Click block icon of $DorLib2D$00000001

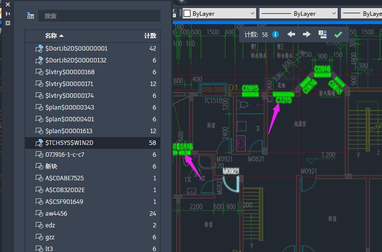click(39, 48)
